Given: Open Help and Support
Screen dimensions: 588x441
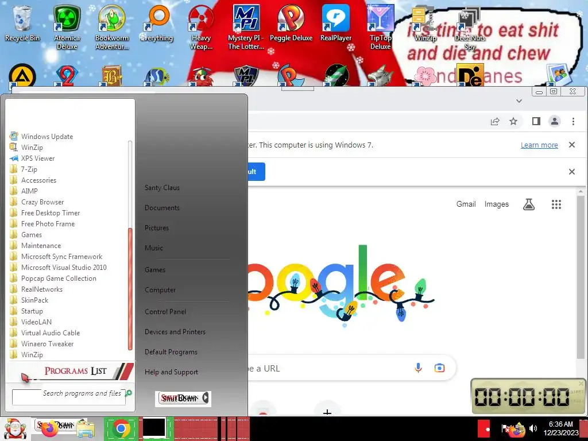Looking at the screenshot, I should pyautogui.click(x=171, y=372).
